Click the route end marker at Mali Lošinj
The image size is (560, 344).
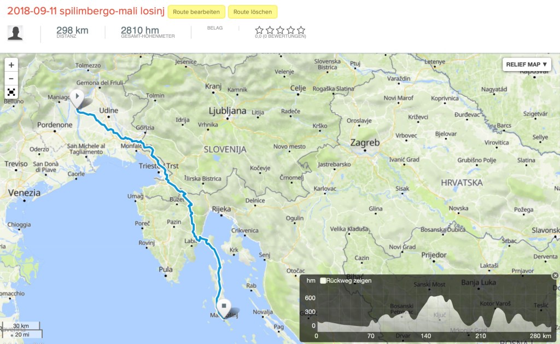[223, 307]
